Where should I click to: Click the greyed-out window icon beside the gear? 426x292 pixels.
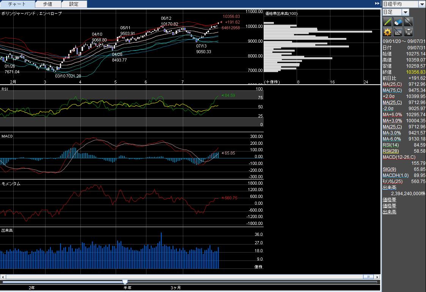398,32
